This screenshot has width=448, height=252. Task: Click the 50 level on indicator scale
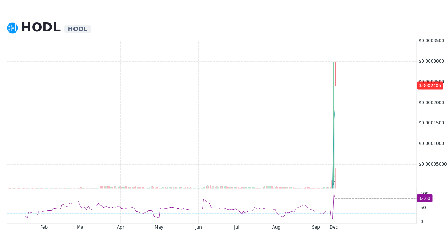pos(422,207)
